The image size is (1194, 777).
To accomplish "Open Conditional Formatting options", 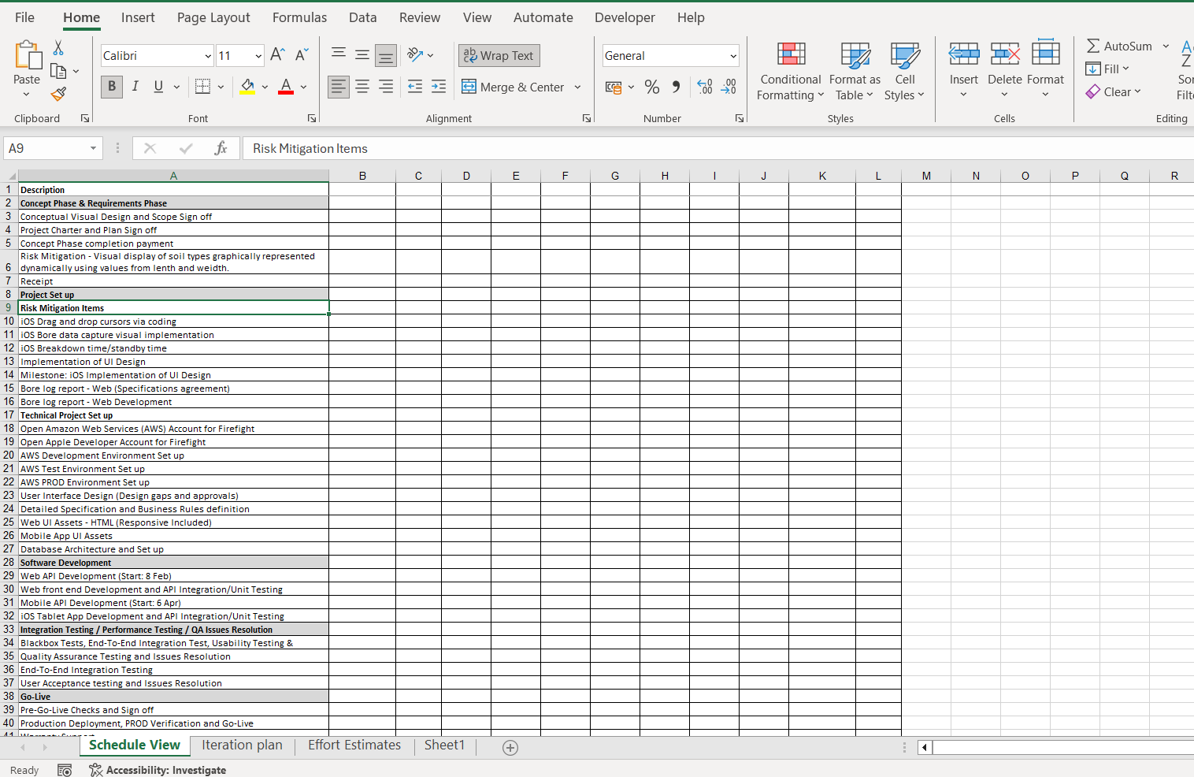I will 790,71.
